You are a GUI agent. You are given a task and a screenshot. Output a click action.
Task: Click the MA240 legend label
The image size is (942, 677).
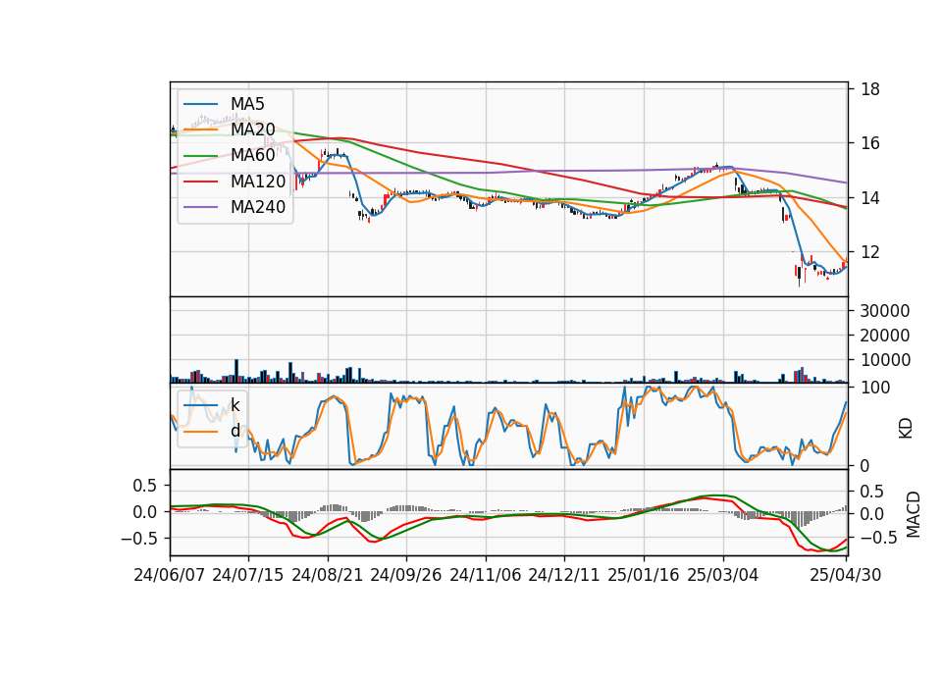(258, 207)
